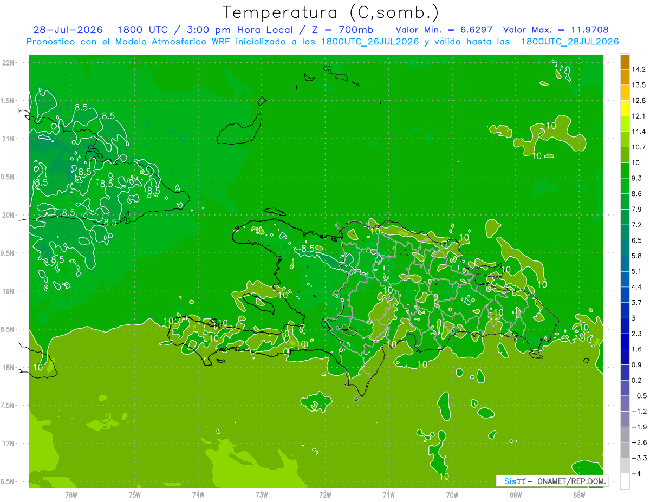650x502 pixels.
Task: Click the 74W longitude axis label
Action: pyautogui.click(x=198, y=494)
